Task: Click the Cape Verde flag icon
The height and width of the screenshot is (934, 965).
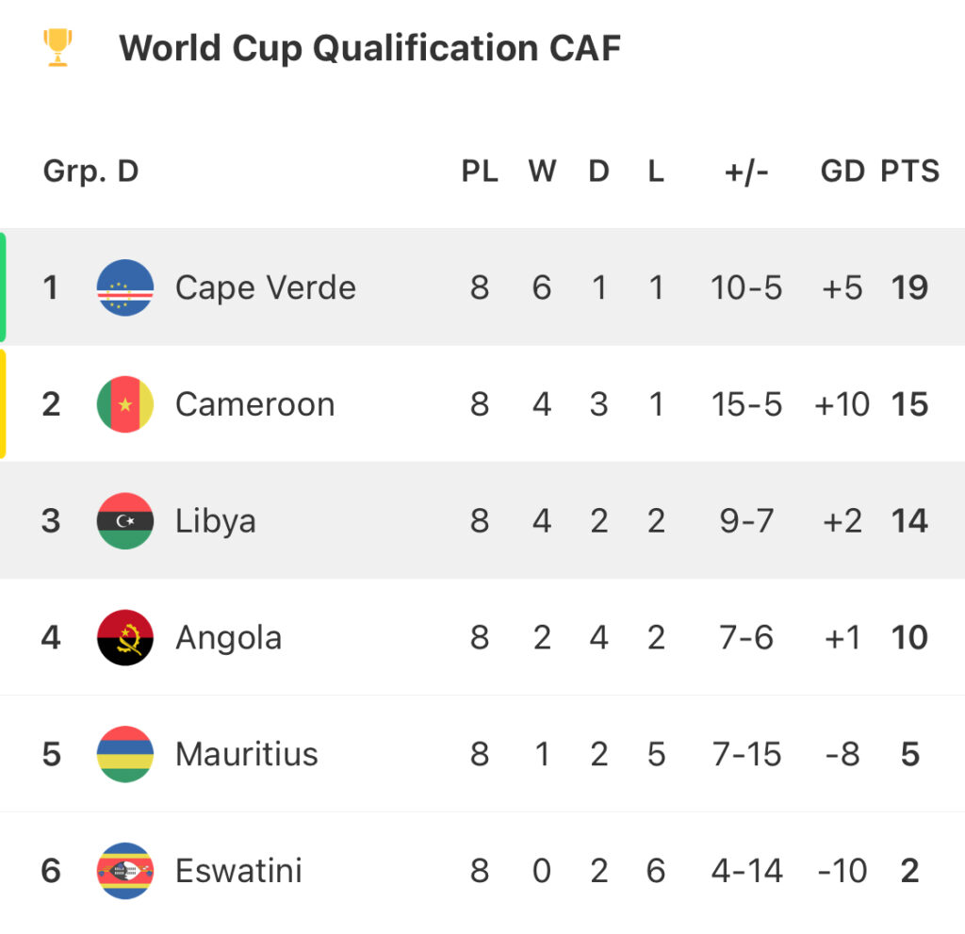Action: point(125,287)
